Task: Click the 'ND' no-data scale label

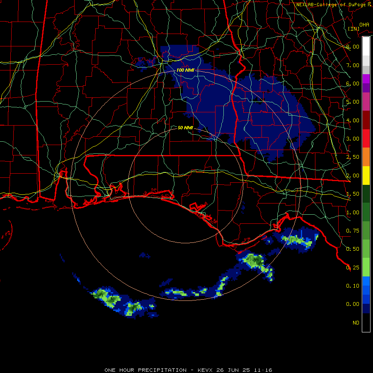Action: tap(356, 323)
